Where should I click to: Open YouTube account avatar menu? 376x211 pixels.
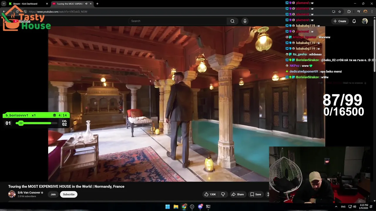365,21
